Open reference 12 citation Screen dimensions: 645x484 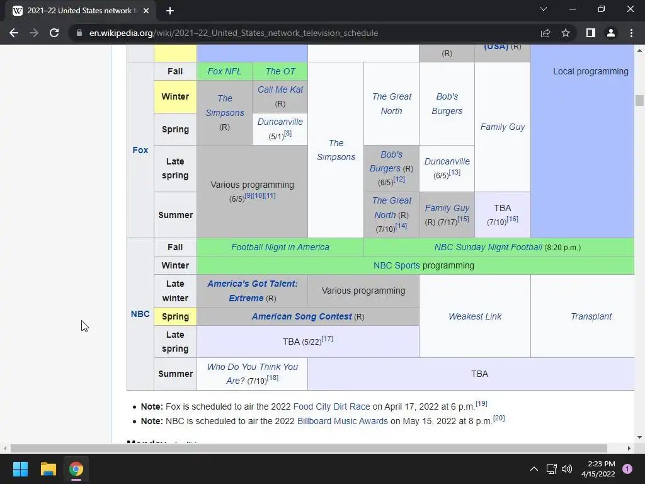pos(399,179)
